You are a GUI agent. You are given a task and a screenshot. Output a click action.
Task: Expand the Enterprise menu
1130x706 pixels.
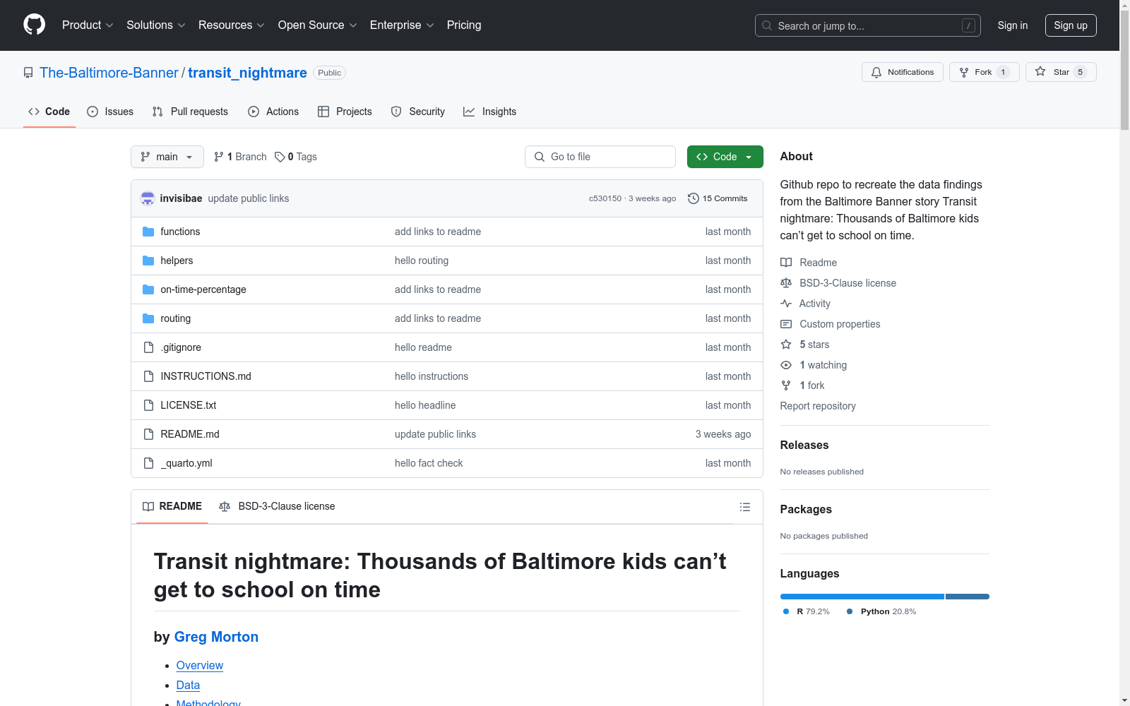402,25
